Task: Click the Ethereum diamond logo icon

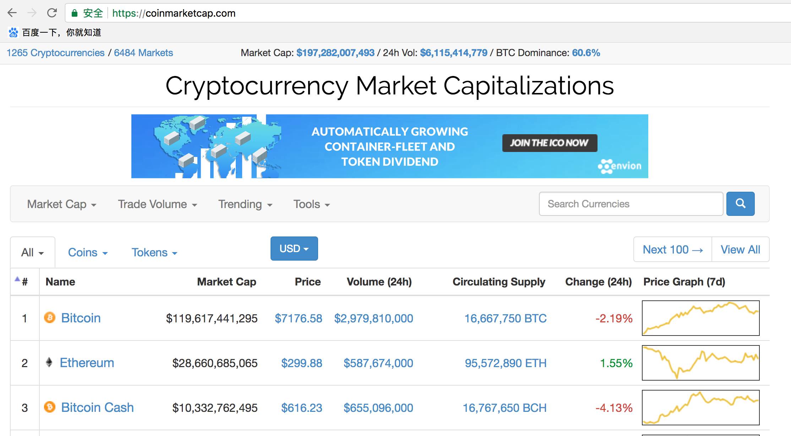Action: [x=49, y=362]
